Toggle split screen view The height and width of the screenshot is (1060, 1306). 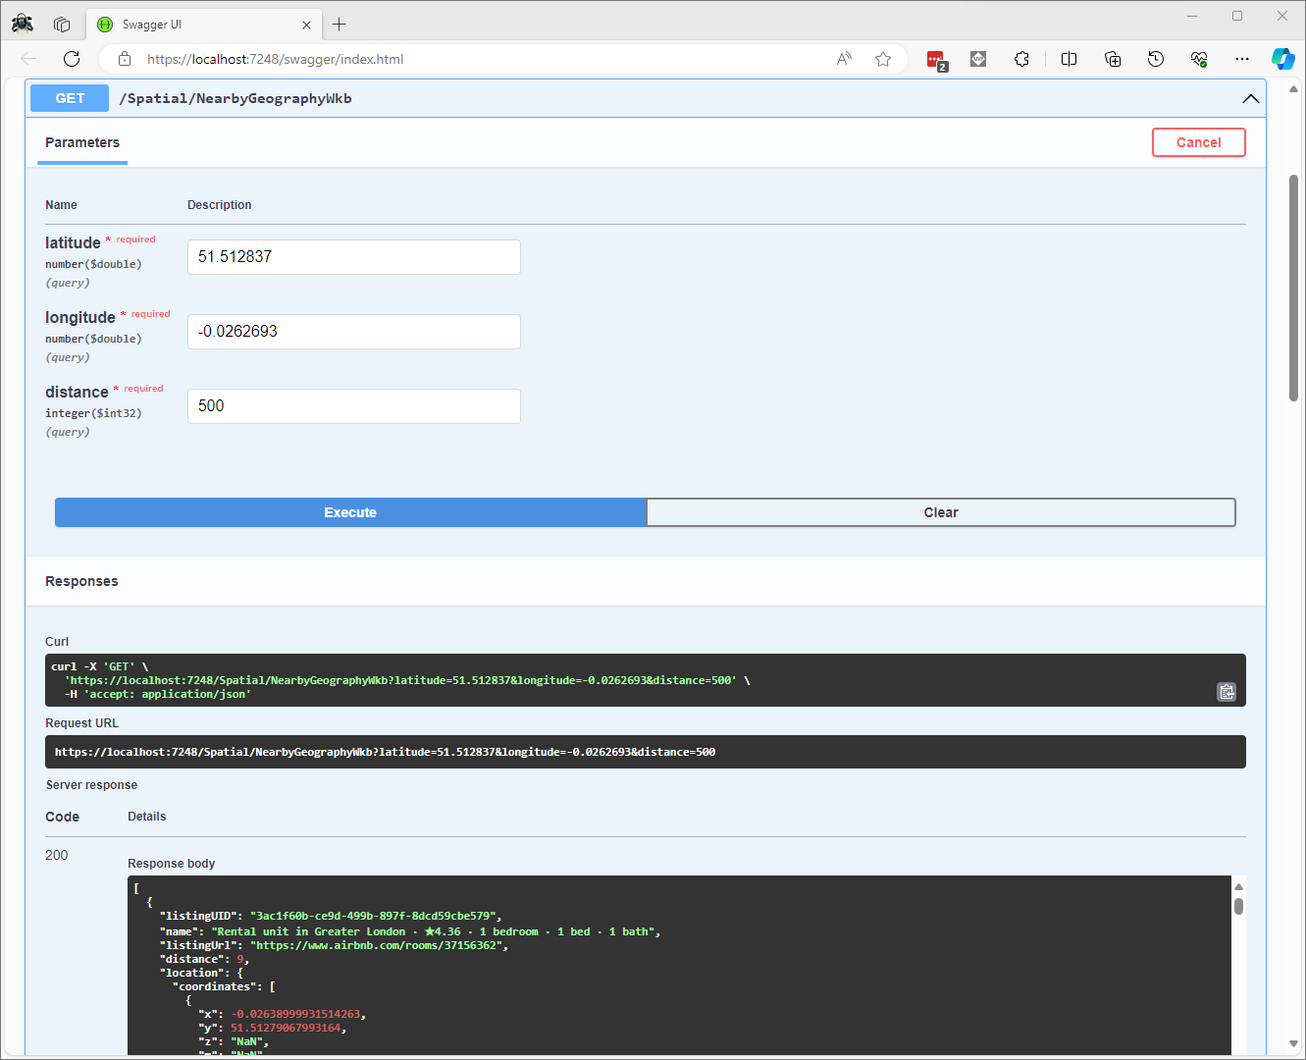pos(1069,59)
